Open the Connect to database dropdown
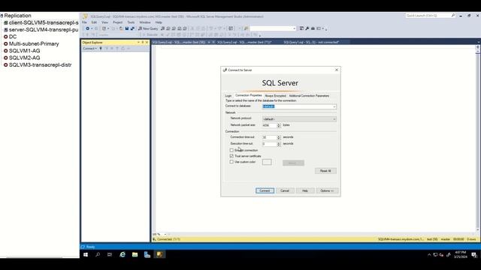 coord(334,106)
